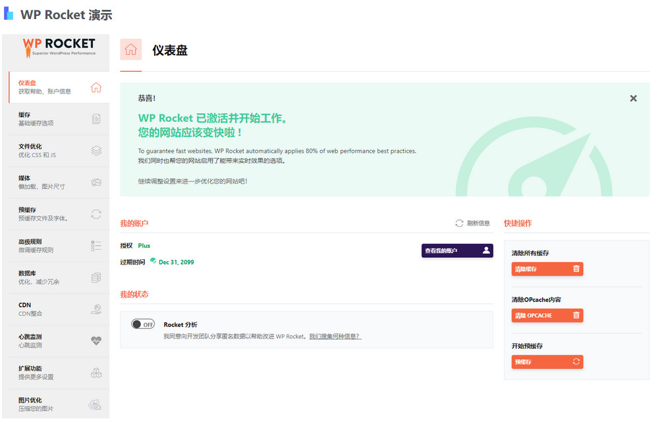Click the 清除 OPCACHE button
Screen dimensions: 654x427
[547, 315]
